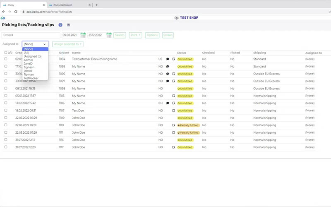Image resolution: width=331 pixels, height=207 pixels.
Task: View note icon on order 1107
Action: (x=173, y=111)
